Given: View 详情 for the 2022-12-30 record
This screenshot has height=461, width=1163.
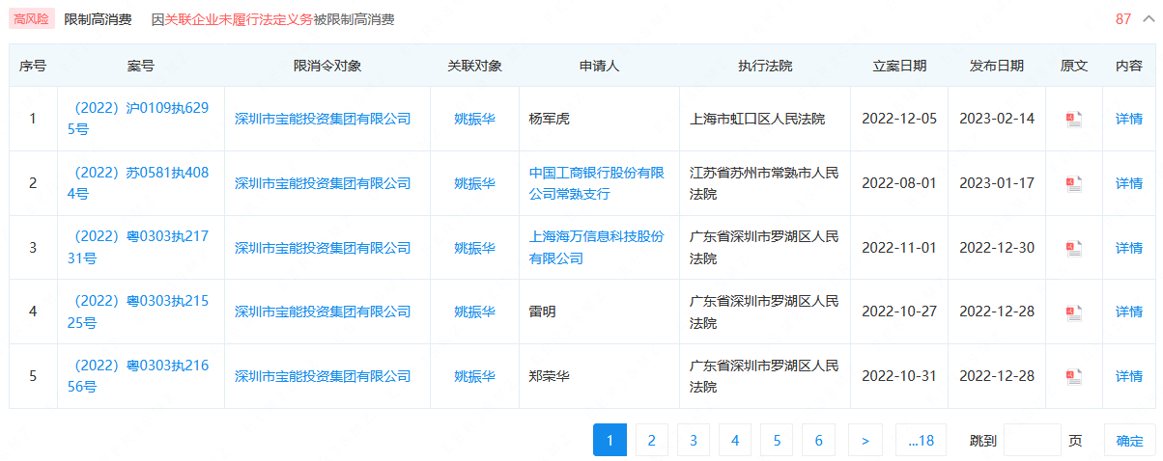Looking at the screenshot, I should pos(1128,248).
